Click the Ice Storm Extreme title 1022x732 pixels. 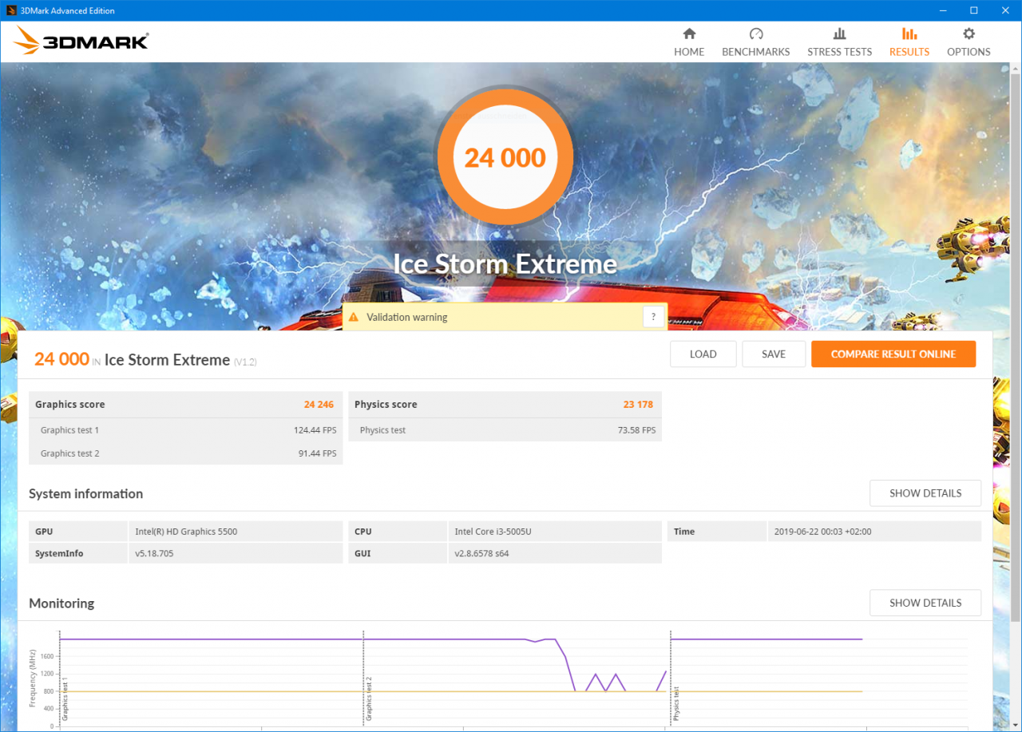505,264
